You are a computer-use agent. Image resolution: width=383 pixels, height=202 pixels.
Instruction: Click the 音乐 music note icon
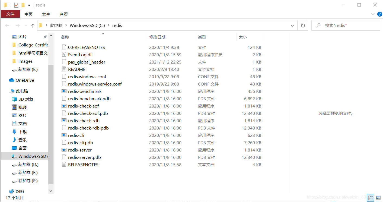click(14, 140)
